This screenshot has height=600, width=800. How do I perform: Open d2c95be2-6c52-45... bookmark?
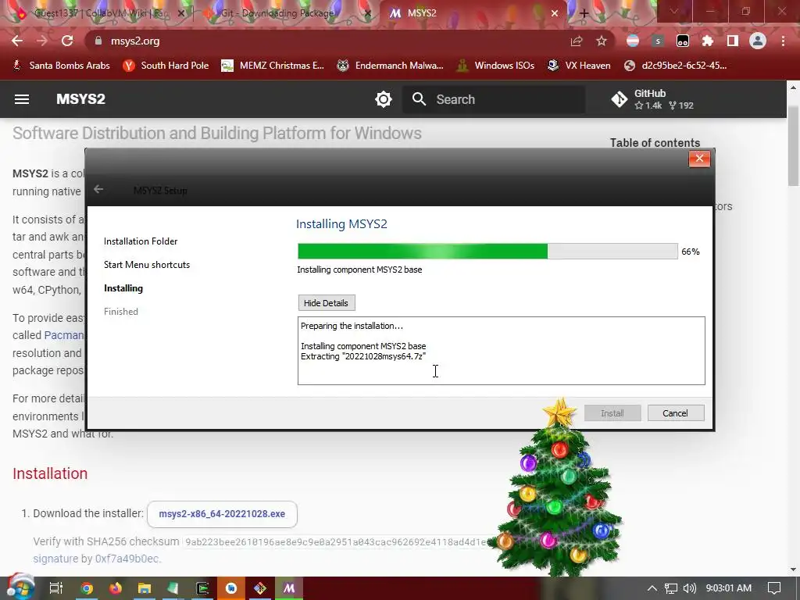click(x=676, y=66)
